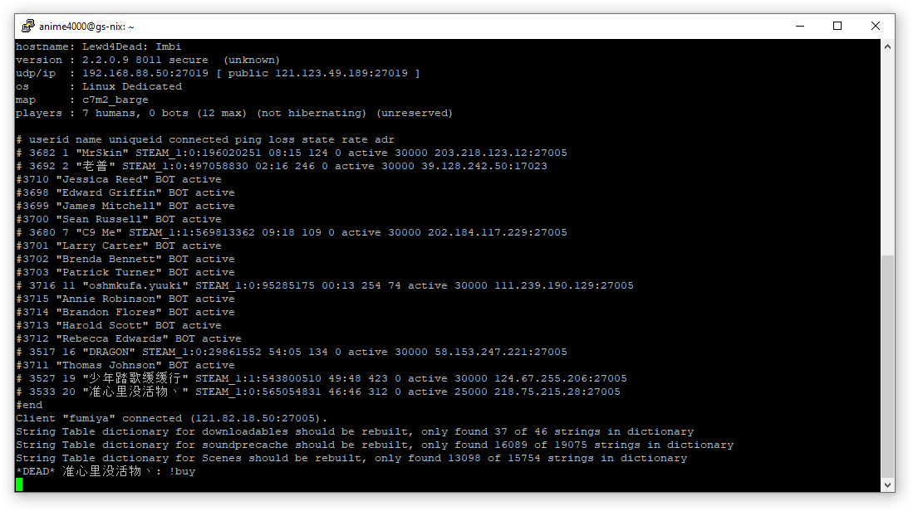This screenshot has height=511, width=913.
Task: Click the String Table 'downloadables' warning line
Action: [x=355, y=432]
